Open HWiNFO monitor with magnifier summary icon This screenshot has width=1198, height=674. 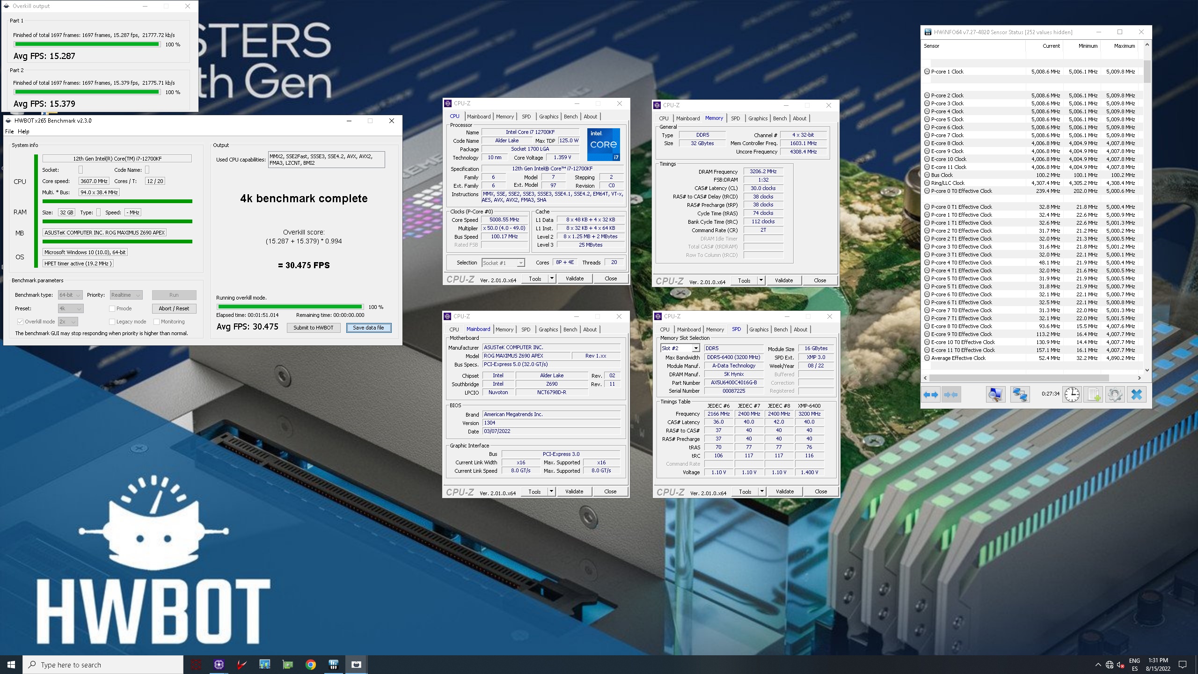coord(995,395)
